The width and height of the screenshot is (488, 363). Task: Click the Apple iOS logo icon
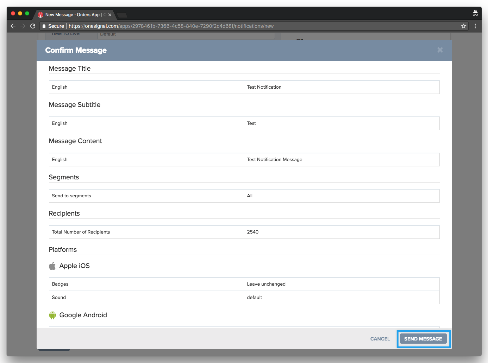click(x=52, y=266)
